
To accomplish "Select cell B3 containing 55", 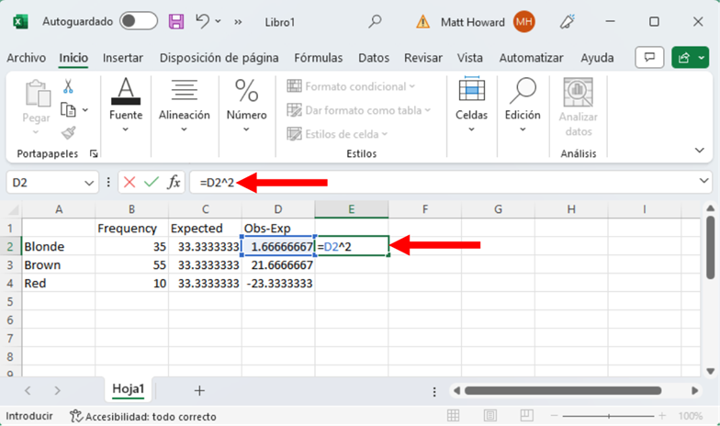I will [131, 264].
